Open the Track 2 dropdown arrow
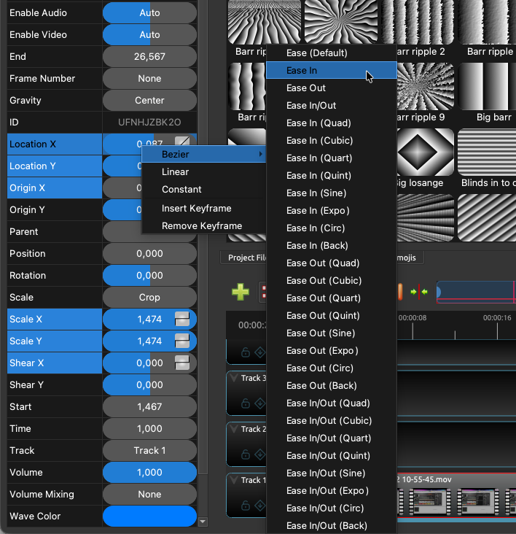 pos(234,429)
